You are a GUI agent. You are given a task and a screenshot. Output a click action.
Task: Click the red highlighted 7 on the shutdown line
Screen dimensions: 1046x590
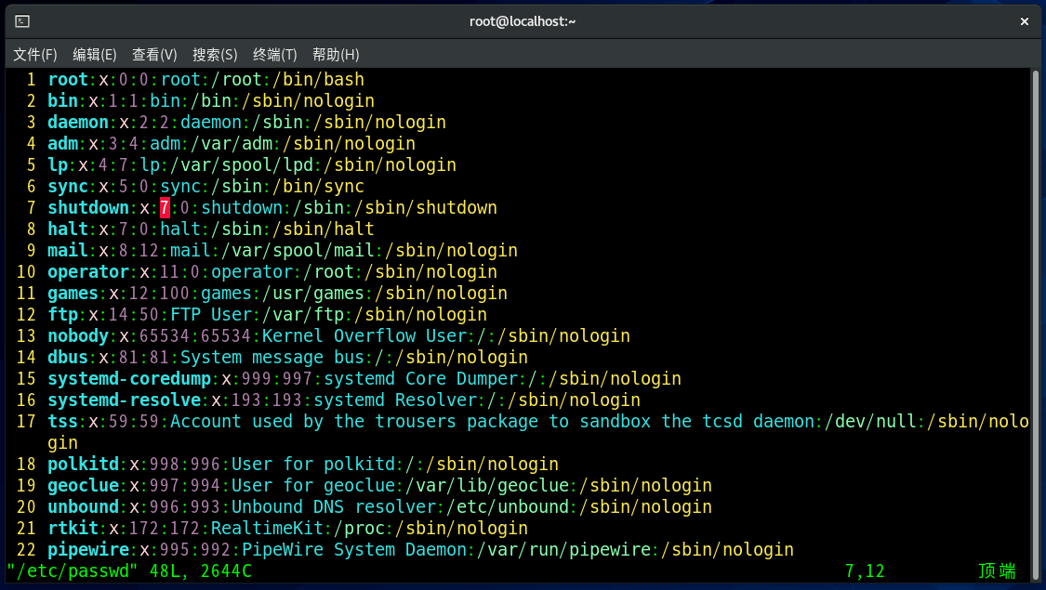click(165, 208)
